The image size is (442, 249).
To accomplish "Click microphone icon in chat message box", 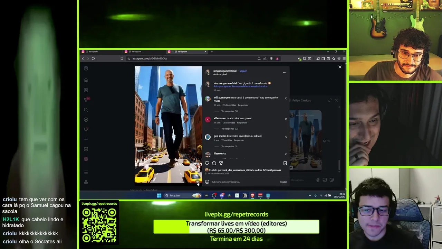I will click(x=318, y=180).
